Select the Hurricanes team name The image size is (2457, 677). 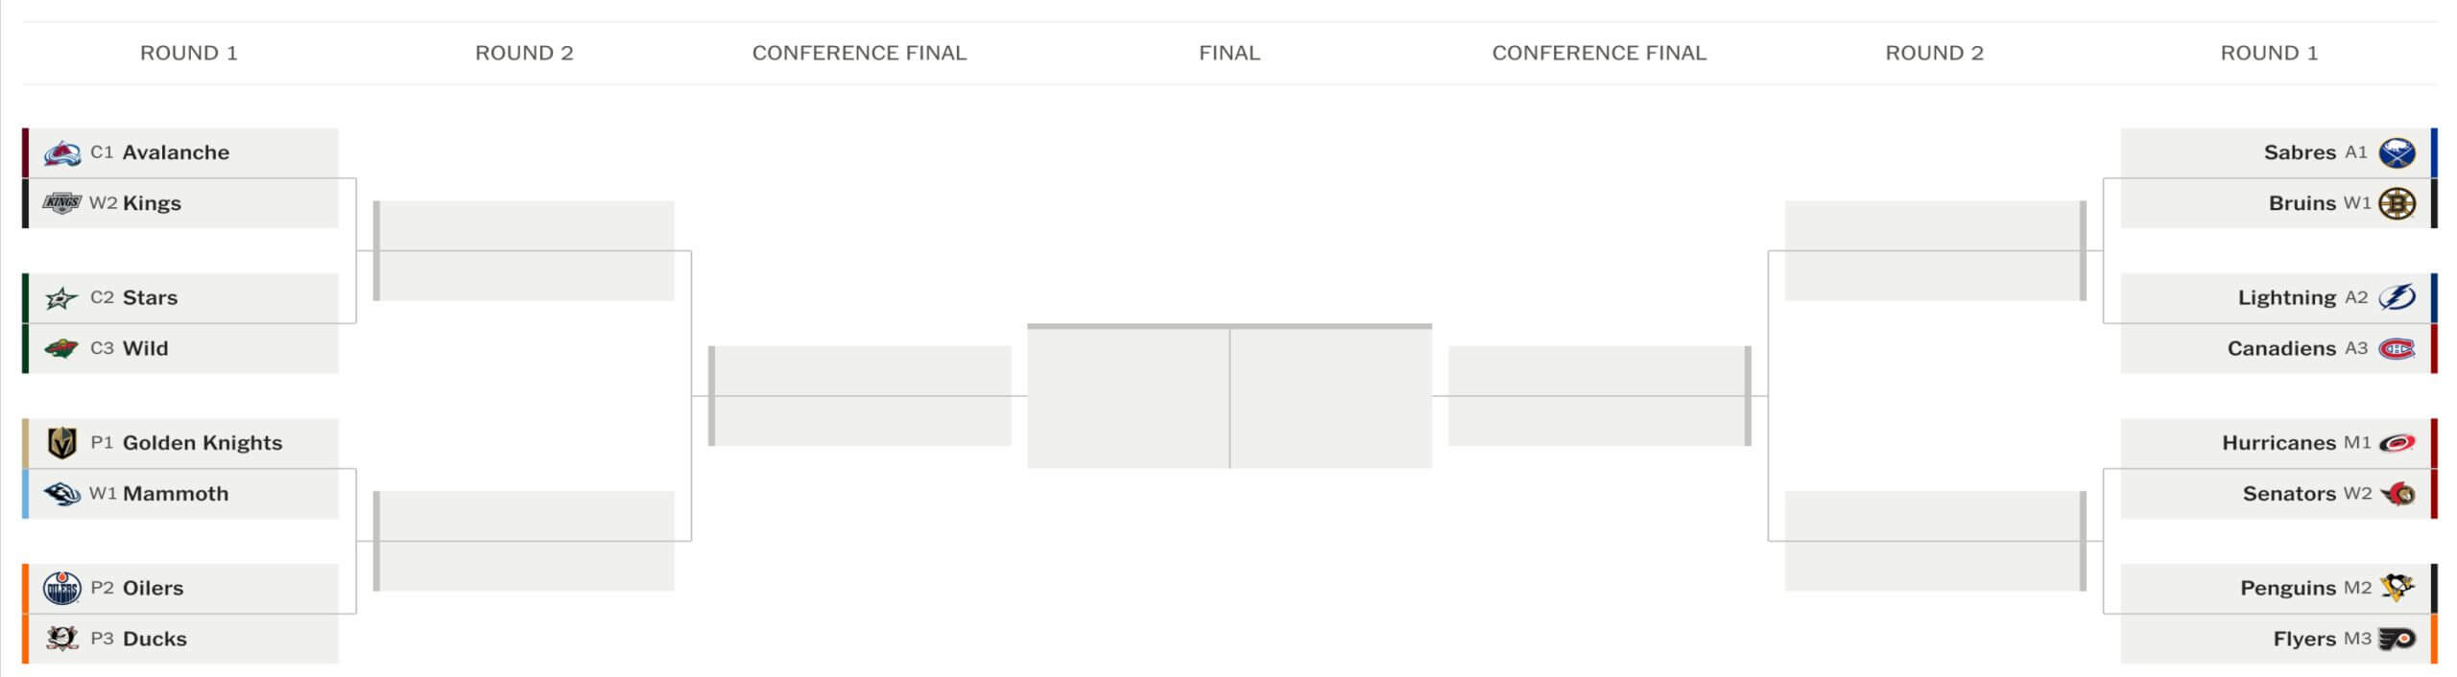(x=2278, y=443)
